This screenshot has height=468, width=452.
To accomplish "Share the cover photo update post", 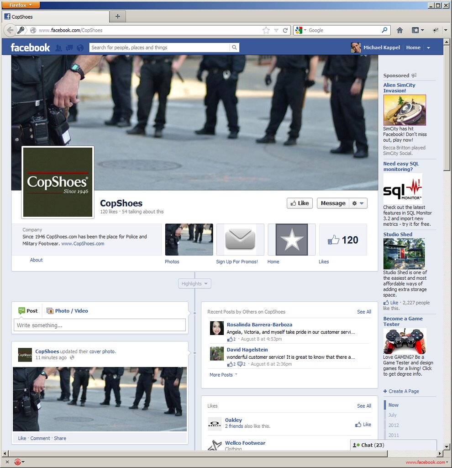I will (60, 438).
